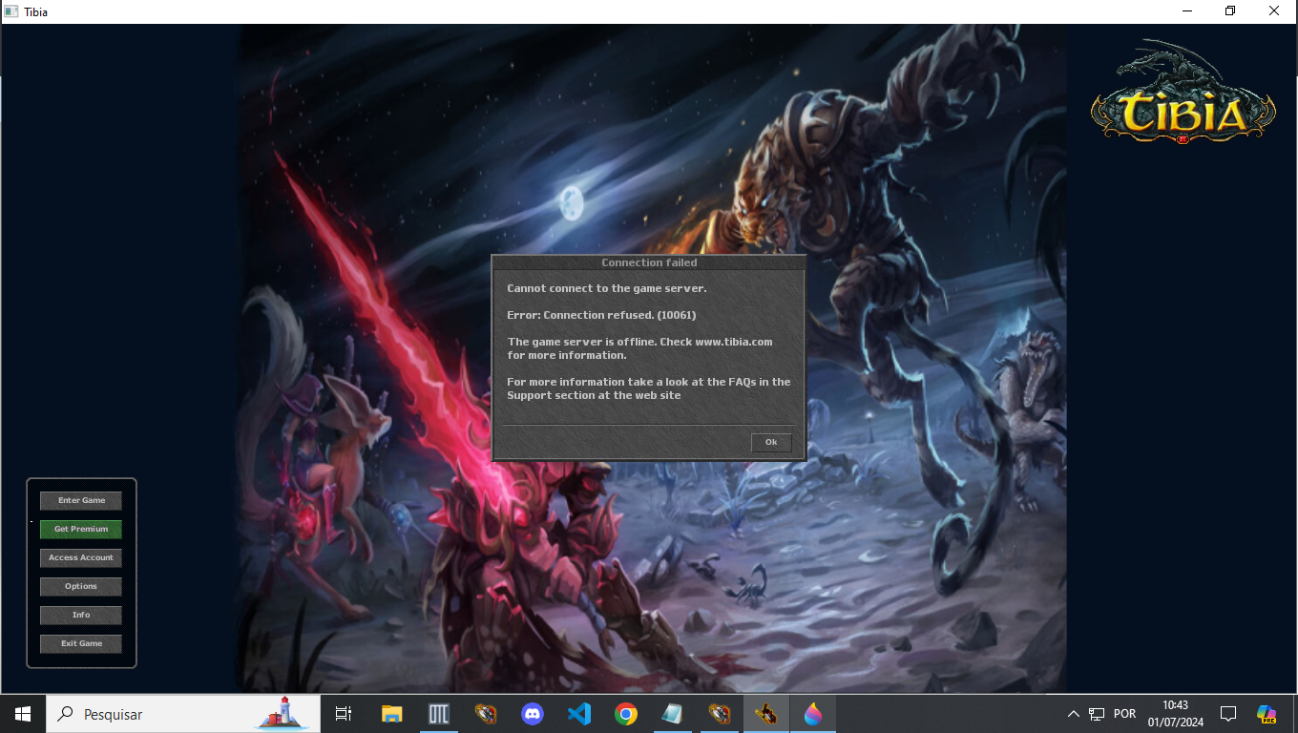Click the Enter Game button
This screenshot has width=1298, height=733.
tap(81, 500)
